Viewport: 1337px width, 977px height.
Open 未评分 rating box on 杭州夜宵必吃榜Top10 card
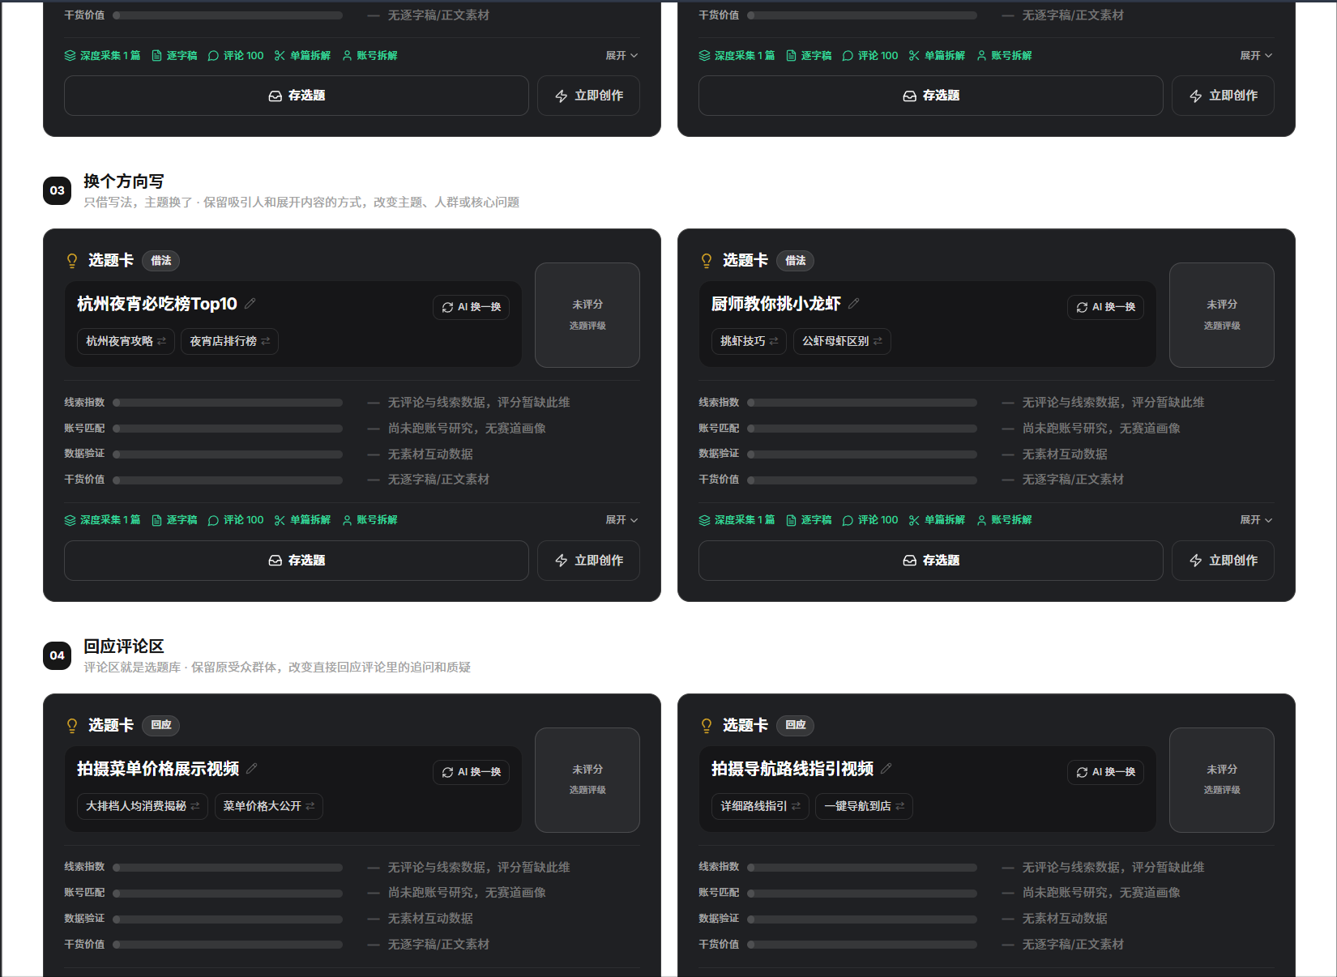click(x=587, y=315)
